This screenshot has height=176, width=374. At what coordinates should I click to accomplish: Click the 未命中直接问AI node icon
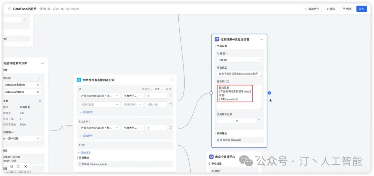coord(211,157)
